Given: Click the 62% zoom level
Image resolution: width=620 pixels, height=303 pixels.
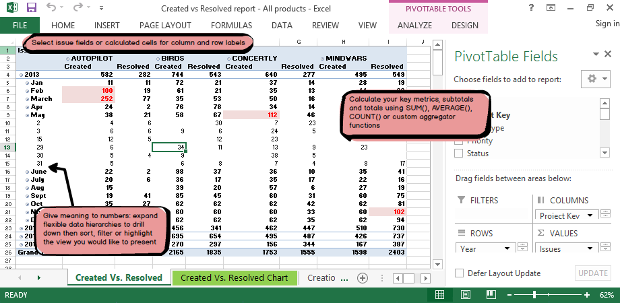Looking at the screenshot, I should [x=606, y=295].
